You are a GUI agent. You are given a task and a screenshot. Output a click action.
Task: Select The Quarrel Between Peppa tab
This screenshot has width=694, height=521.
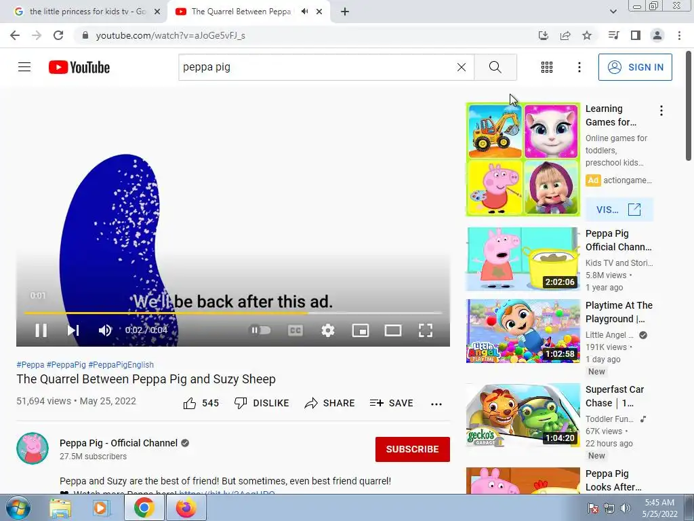(x=241, y=12)
